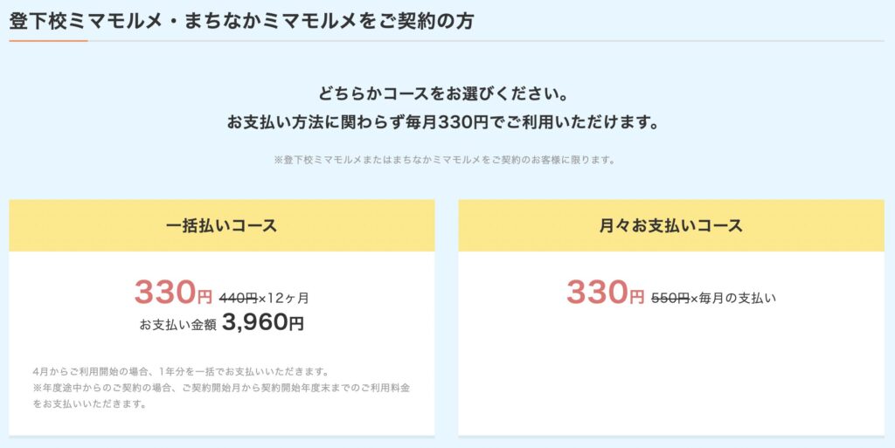Click the をお支払いいただきます final note line
The width and height of the screenshot is (895, 448).
click(89, 404)
